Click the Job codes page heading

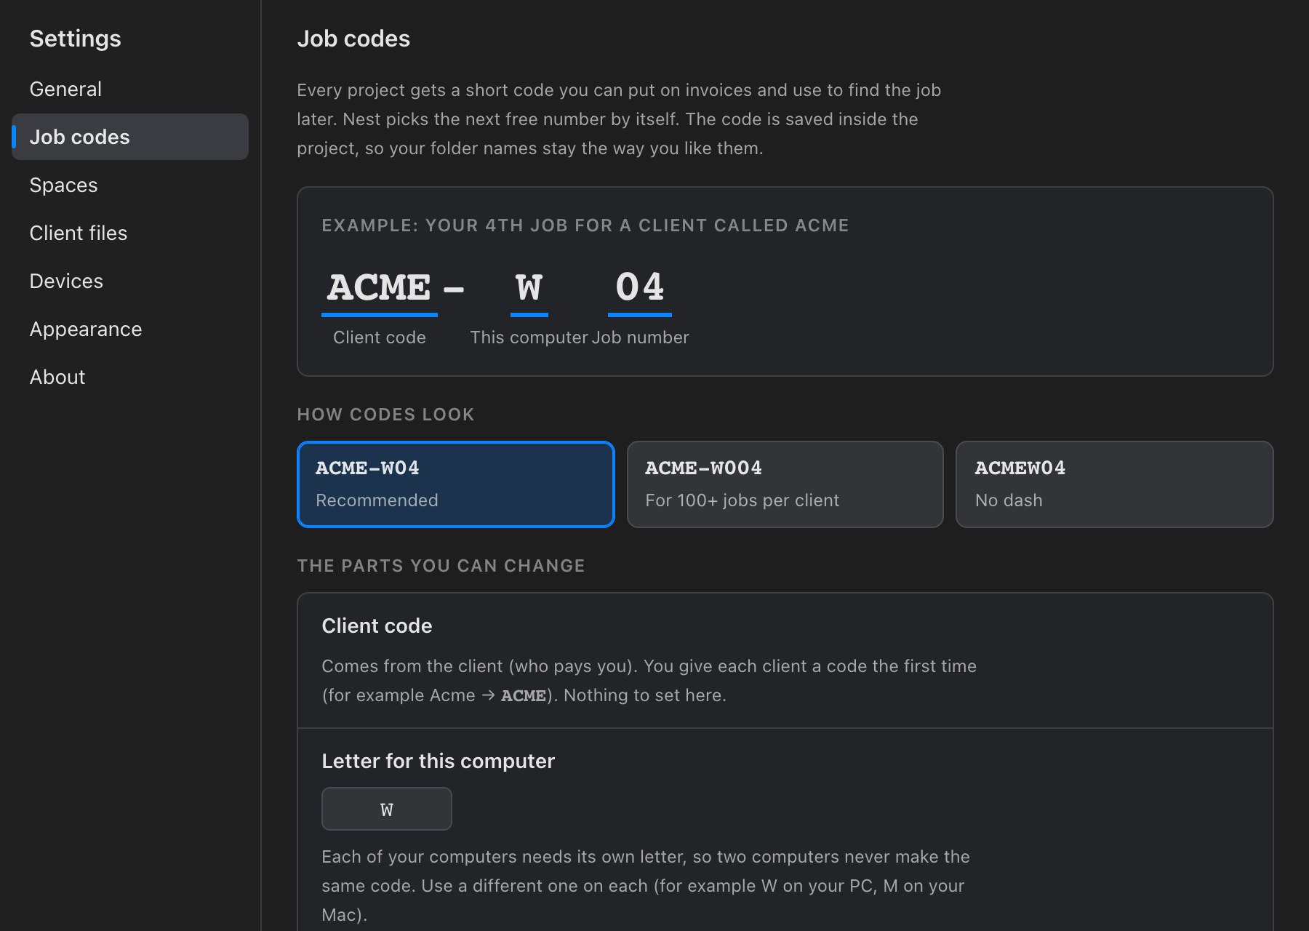pyautogui.click(x=353, y=39)
